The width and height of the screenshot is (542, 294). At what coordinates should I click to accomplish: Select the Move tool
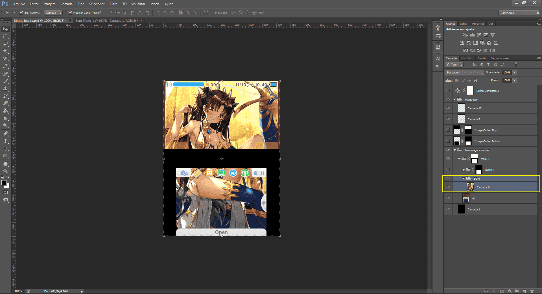point(5,29)
